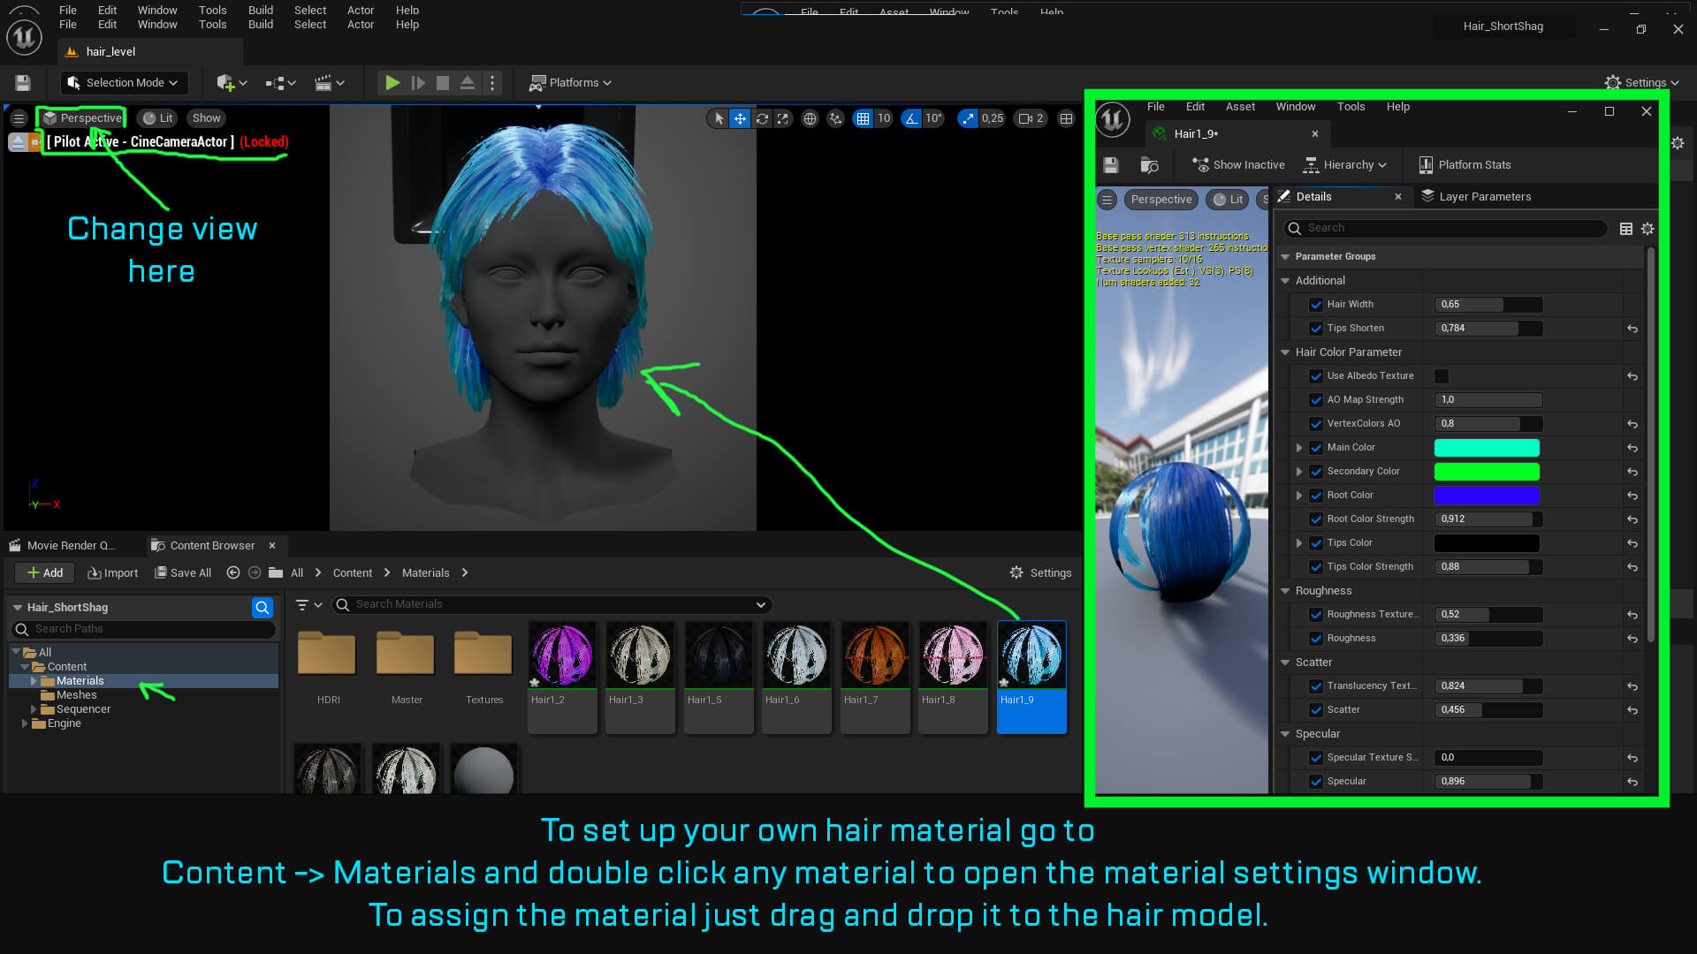Toggle the AO Map Strength checkbox
Image resolution: width=1697 pixels, height=954 pixels.
[1316, 400]
